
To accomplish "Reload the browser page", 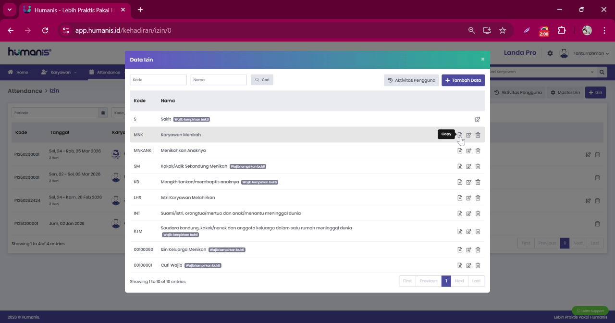I will point(45,30).
